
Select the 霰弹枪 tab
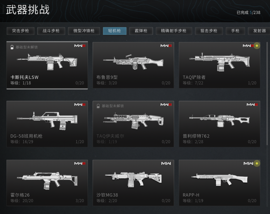pyautogui.click(x=141, y=31)
